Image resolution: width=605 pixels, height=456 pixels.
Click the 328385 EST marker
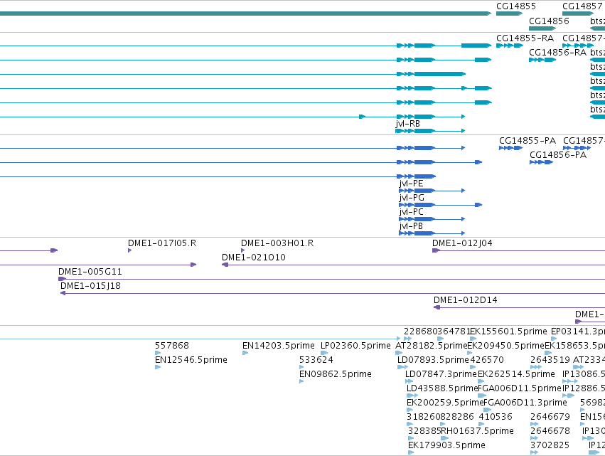(x=412, y=438)
